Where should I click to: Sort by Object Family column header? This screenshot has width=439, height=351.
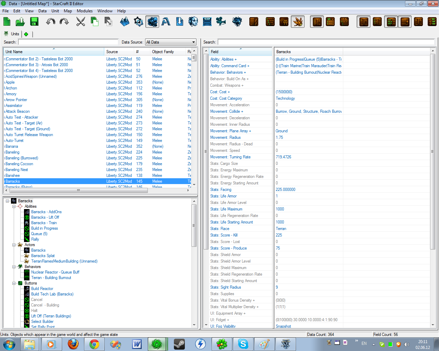(x=167, y=52)
